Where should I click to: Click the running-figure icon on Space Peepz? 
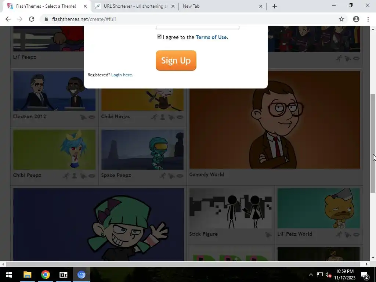click(163, 176)
